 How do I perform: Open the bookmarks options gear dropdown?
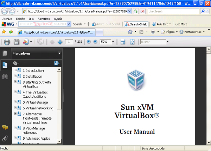[x=16, y=63]
